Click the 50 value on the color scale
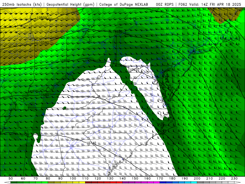 [11, 178]
